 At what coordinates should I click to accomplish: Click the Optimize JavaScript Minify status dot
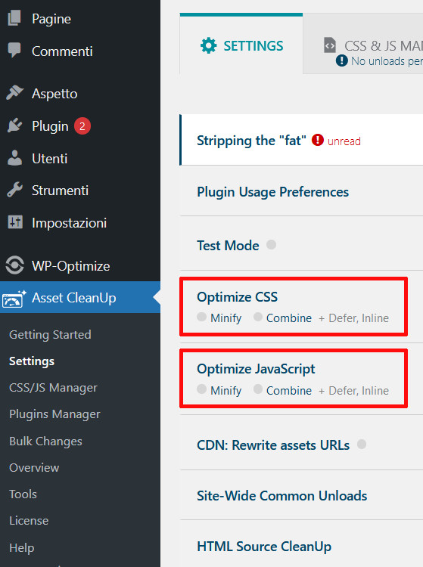(x=201, y=389)
